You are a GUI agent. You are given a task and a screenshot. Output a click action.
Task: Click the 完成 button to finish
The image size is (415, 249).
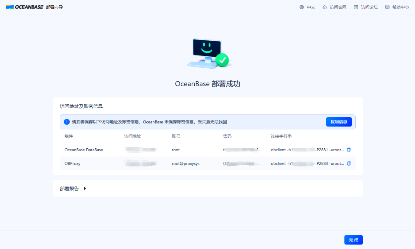[353, 240]
